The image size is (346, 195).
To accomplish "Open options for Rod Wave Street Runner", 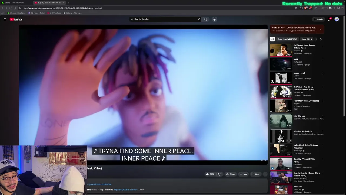I will (323, 45).
